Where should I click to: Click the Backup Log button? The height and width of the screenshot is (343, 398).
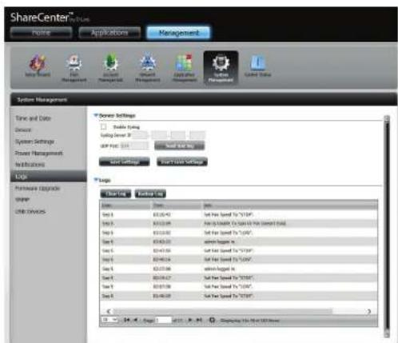150,193
